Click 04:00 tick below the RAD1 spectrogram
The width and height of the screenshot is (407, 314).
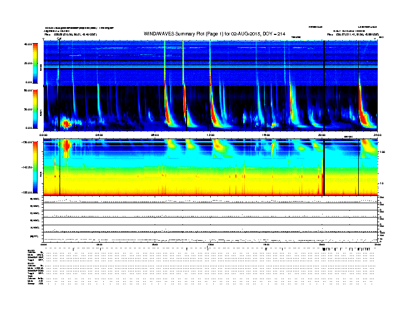(99, 135)
